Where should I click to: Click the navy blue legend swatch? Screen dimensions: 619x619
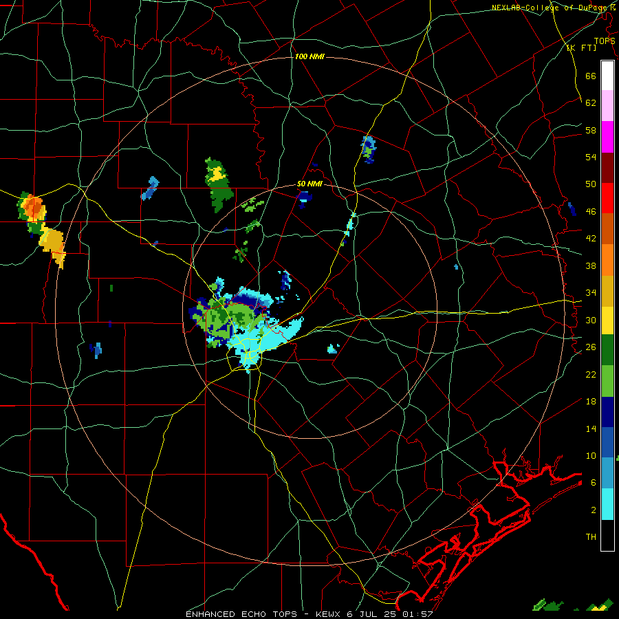click(607, 412)
